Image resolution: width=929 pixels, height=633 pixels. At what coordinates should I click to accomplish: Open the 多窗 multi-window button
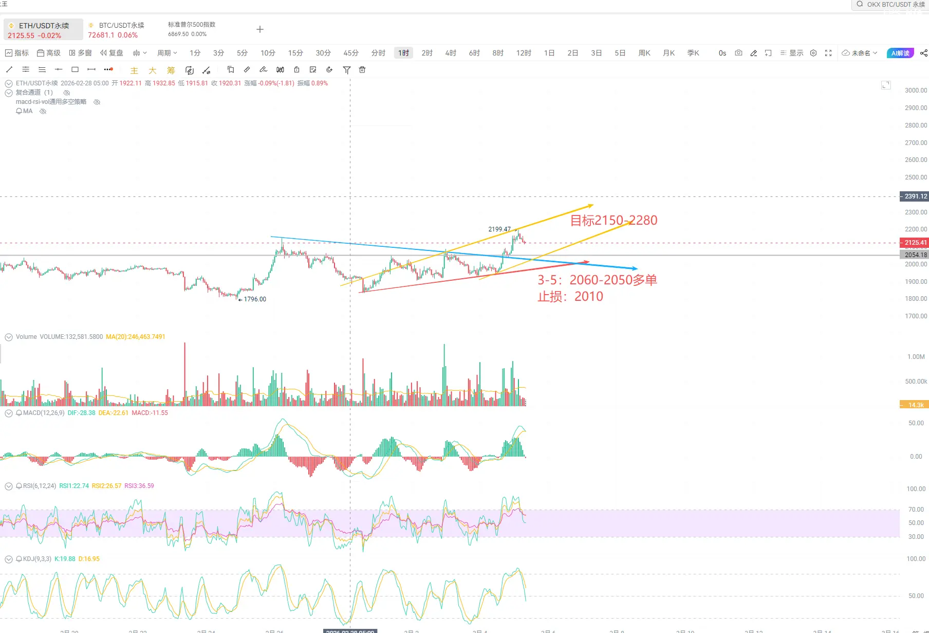pos(80,53)
